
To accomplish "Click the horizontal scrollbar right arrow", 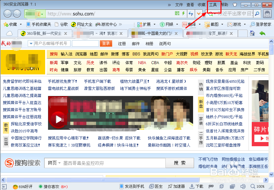I will (x=266, y=180).
